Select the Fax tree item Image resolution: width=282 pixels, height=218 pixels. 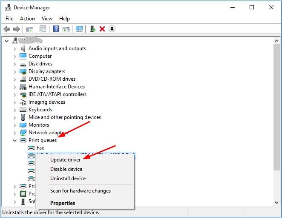coord(40,148)
